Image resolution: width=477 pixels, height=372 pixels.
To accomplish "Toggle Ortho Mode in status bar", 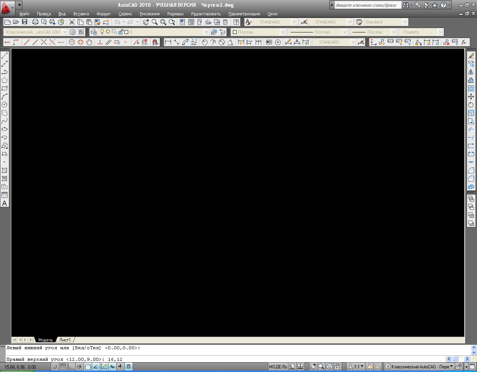I will pyautogui.click(x=71, y=367).
